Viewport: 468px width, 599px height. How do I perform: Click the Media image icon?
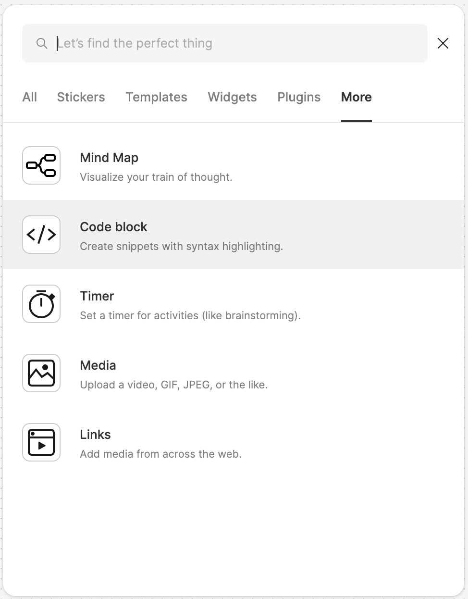click(x=41, y=373)
